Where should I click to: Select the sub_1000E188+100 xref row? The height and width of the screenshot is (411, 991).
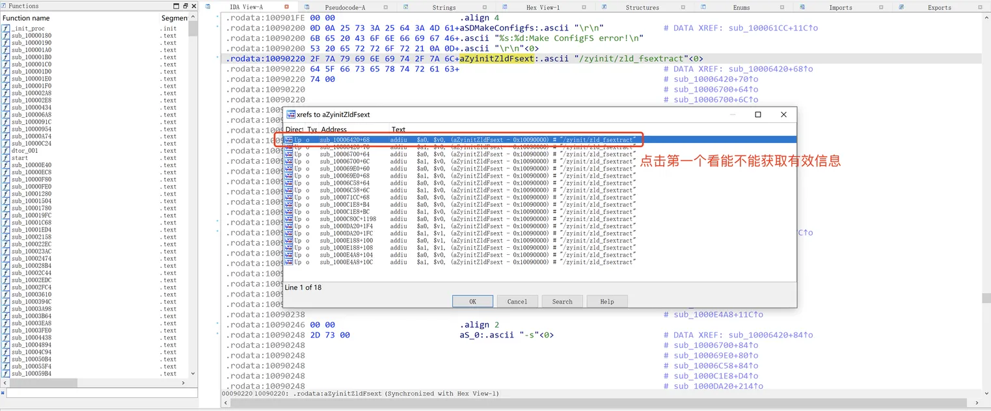[x=540, y=241]
